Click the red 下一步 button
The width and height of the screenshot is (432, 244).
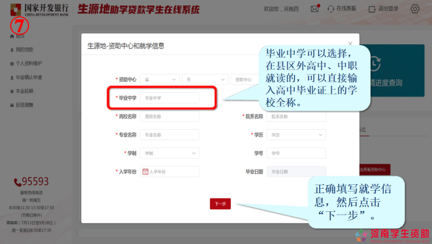tap(220, 204)
